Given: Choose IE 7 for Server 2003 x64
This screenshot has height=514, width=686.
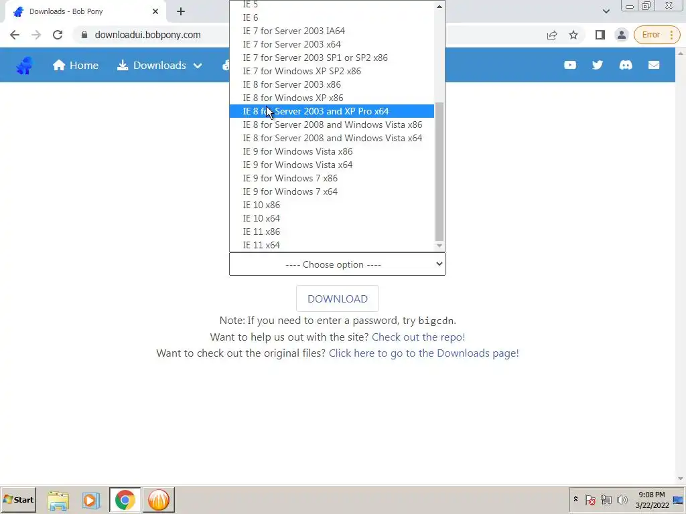Looking at the screenshot, I should tap(332, 45).
